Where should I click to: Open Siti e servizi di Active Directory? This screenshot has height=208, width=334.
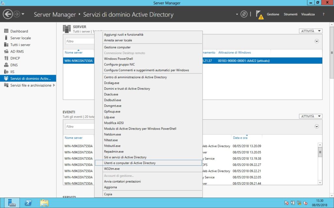click(148, 157)
